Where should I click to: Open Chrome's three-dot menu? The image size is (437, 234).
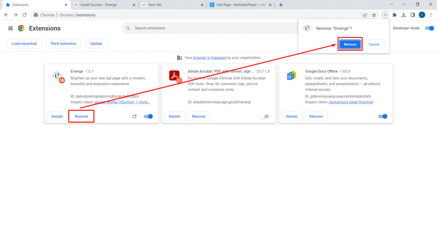coord(431,15)
